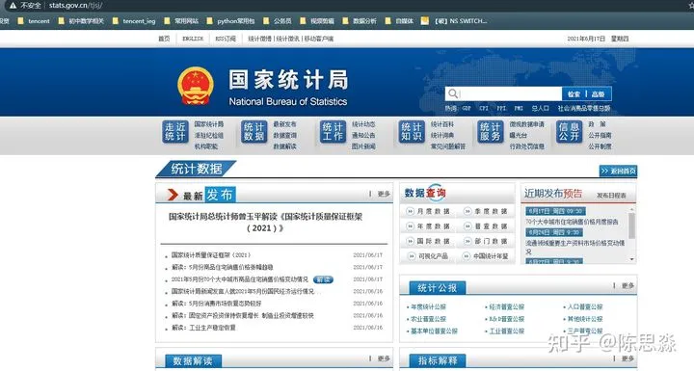The height and width of the screenshot is (371, 694).
Task: Open the 首页 top link
Action: 164,39
